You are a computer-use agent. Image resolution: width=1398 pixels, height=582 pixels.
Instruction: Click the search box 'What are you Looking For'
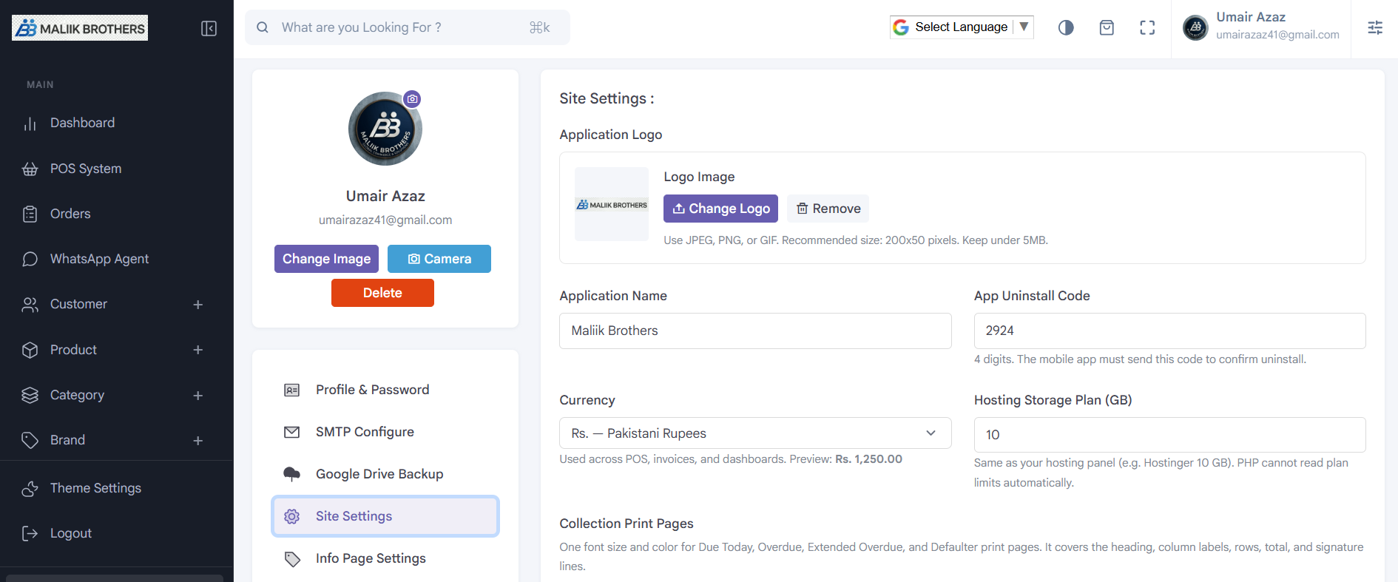(x=408, y=27)
